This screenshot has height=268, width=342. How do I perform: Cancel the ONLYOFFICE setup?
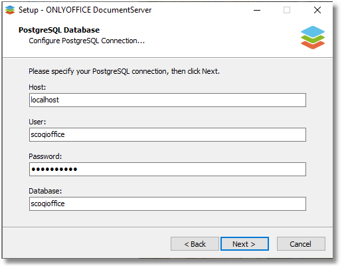point(301,244)
